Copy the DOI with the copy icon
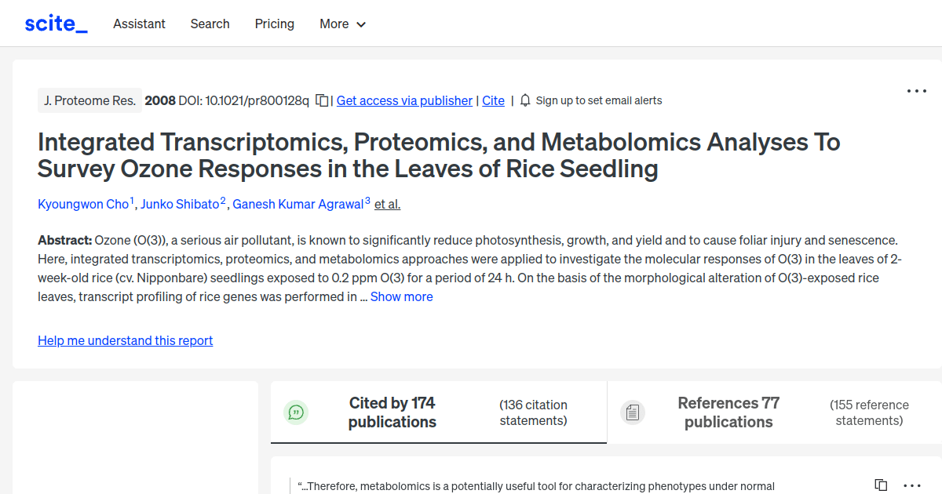942x494 pixels. tap(322, 100)
